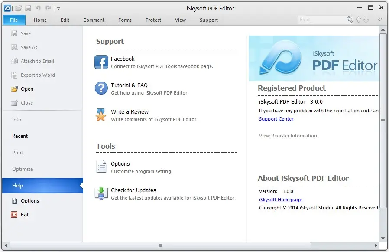The image size is (389, 252).
Task: Click the Options document icon under Tools
Action: click(x=101, y=167)
